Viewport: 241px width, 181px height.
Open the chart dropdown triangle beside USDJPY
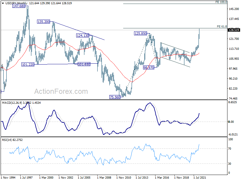point(3,3)
